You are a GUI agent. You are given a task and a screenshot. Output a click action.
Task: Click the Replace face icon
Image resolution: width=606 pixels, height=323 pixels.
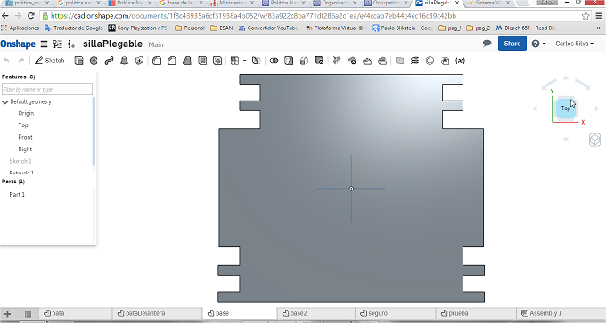point(382,61)
